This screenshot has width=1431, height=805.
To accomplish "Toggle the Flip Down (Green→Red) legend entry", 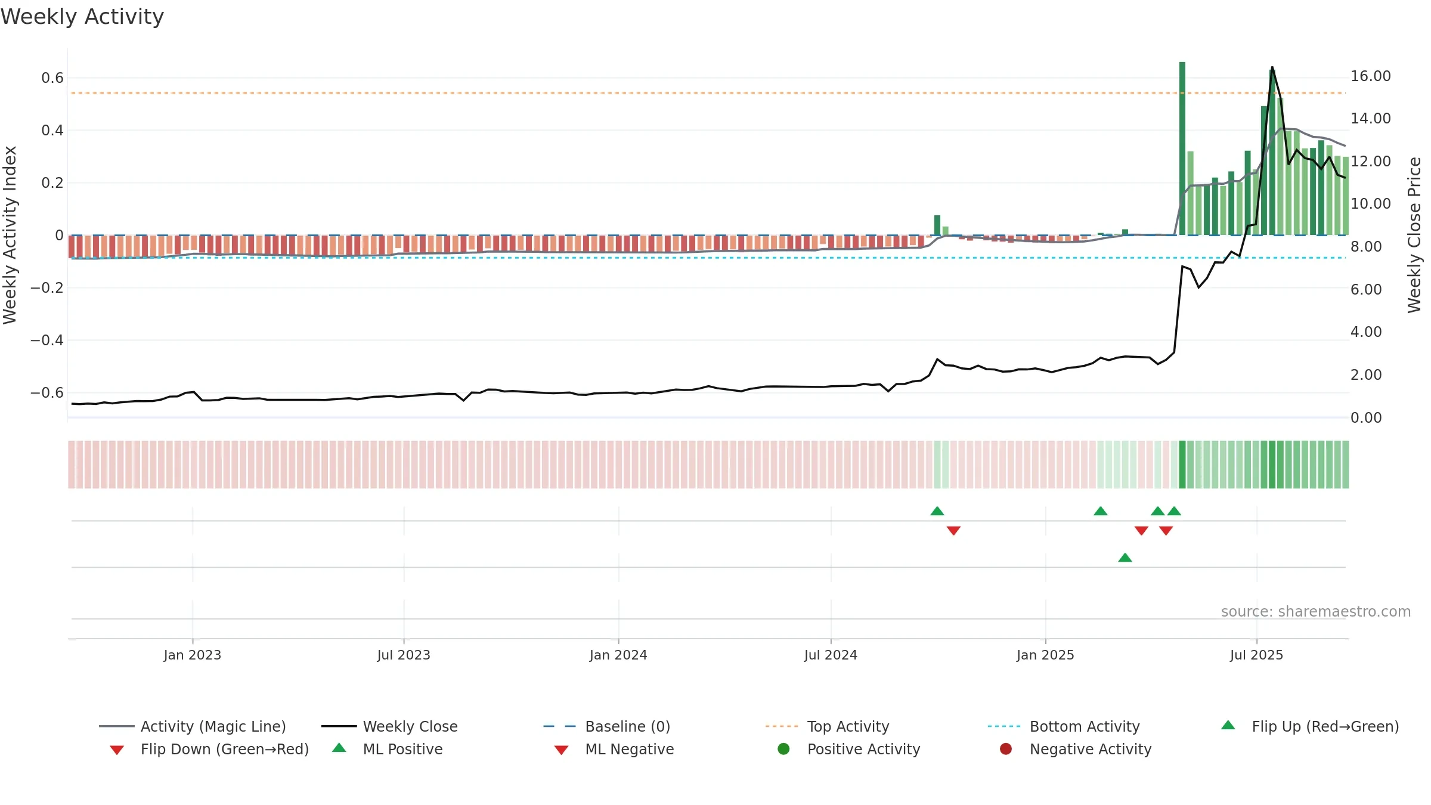I will pos(209,749).
